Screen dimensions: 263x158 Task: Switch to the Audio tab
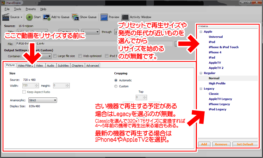tap(51, 66)
